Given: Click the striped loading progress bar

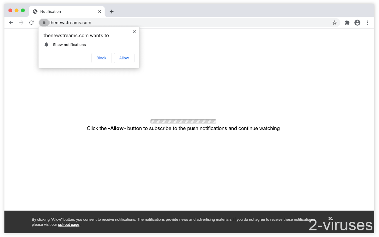Looking at the screenshot, I should coord(183,121).
